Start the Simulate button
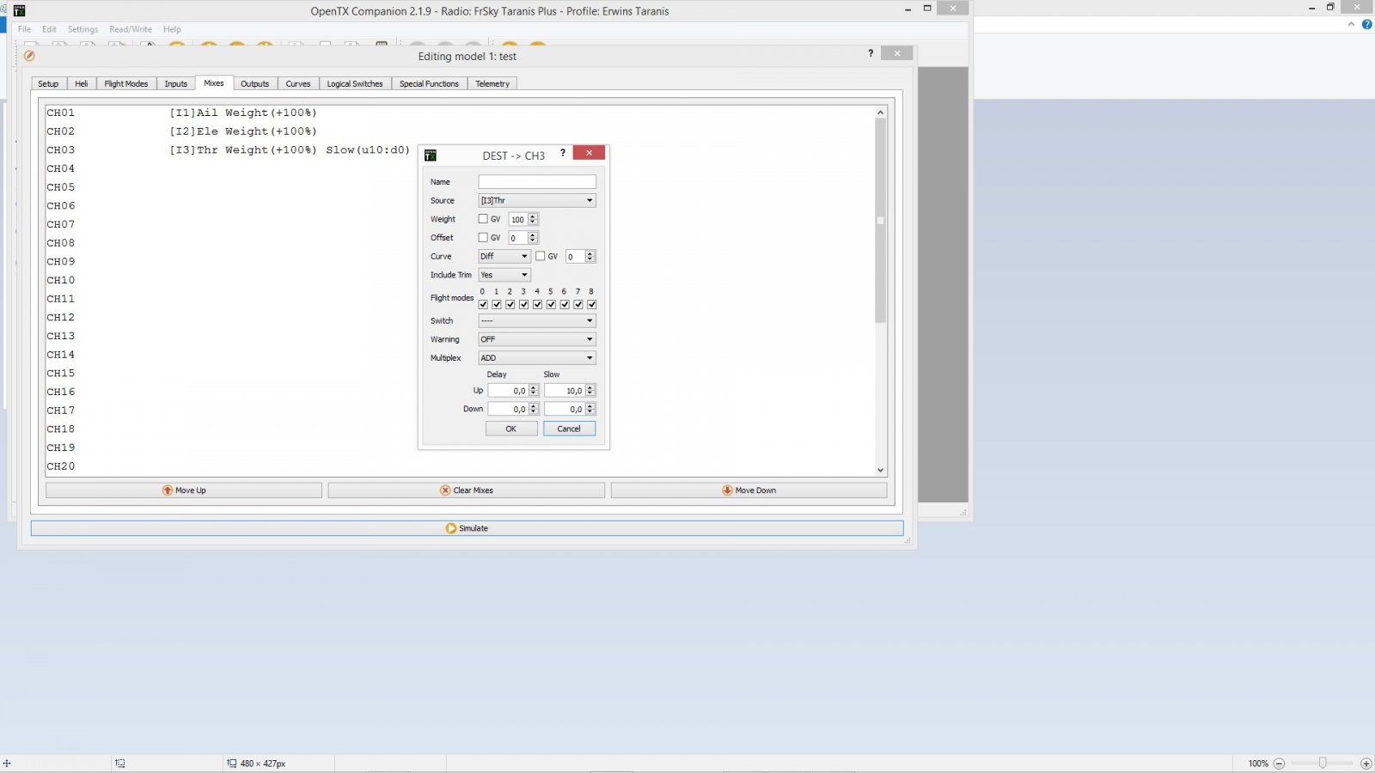 [x=467, y=528]
